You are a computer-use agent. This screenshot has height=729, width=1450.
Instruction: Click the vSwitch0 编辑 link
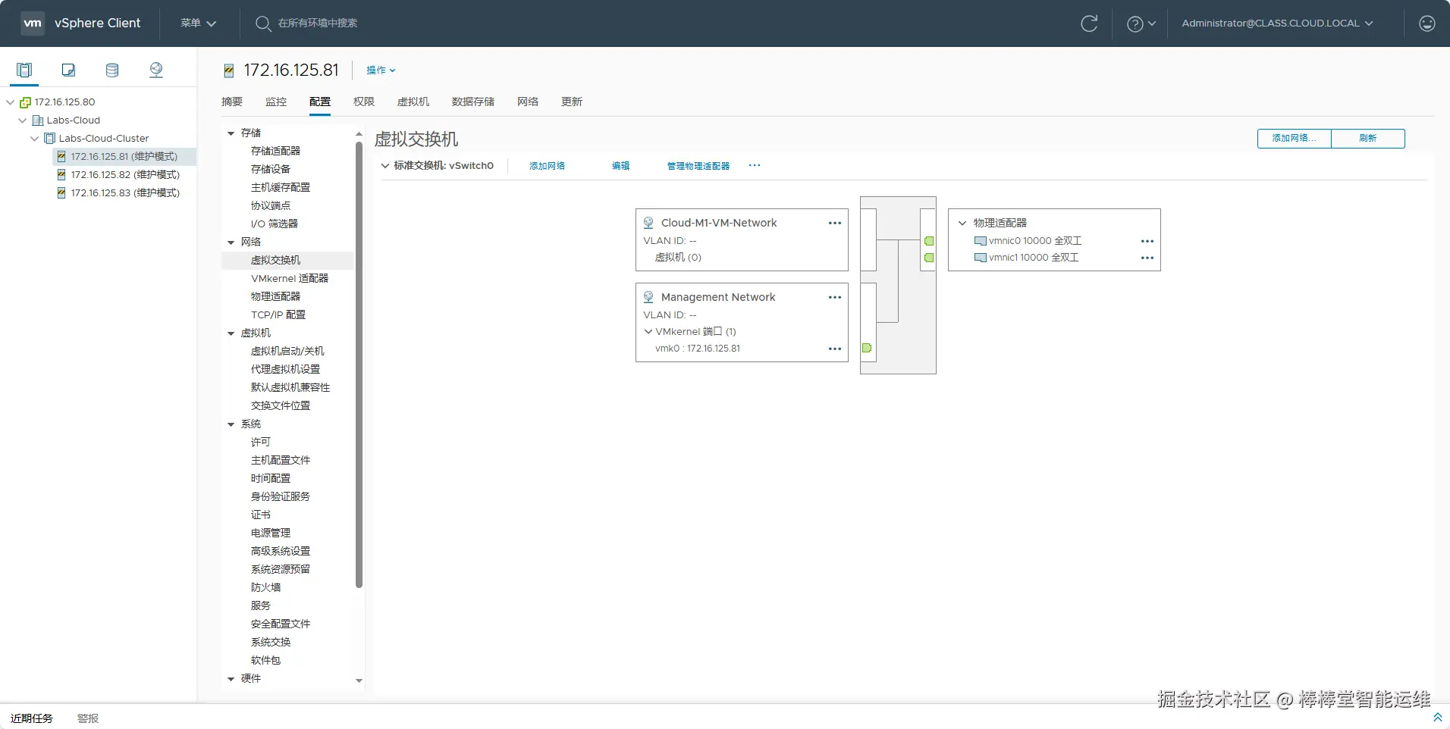621,165
